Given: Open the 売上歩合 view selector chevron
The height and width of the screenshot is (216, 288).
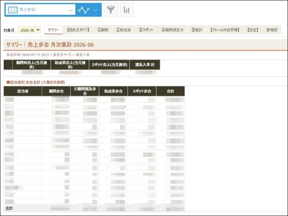Looking at the screenshot, I should (71, 10).
